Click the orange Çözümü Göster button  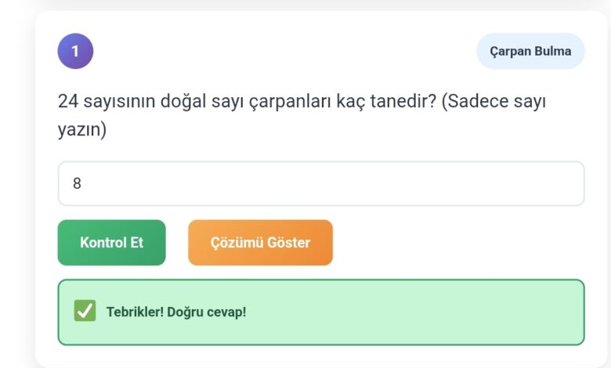(260, 243)
